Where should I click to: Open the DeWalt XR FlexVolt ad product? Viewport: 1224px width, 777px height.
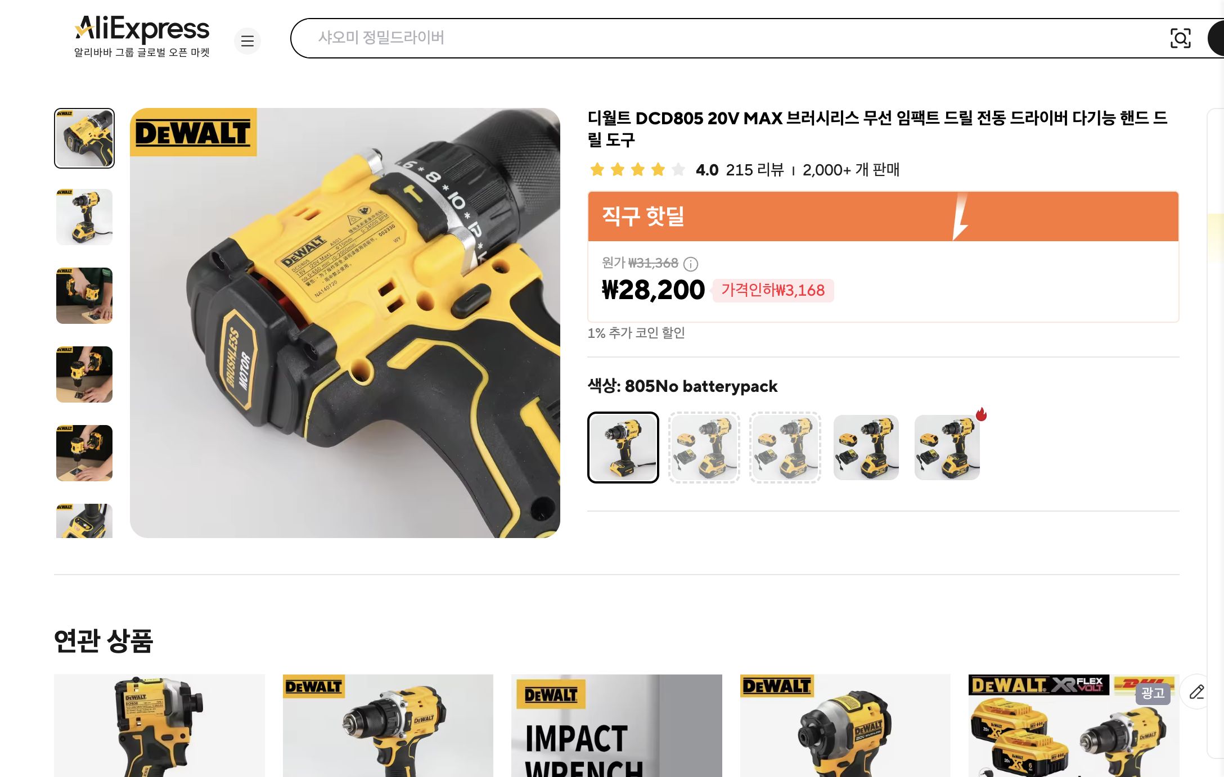(1073, 725)
